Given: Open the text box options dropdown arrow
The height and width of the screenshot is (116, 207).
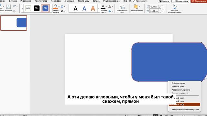Looking at the screenshot, I should [x=17, y=6].
